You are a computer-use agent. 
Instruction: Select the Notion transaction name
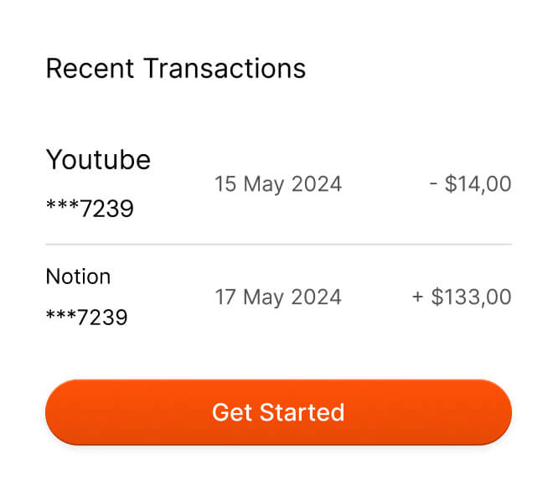(x=78, y=277)
